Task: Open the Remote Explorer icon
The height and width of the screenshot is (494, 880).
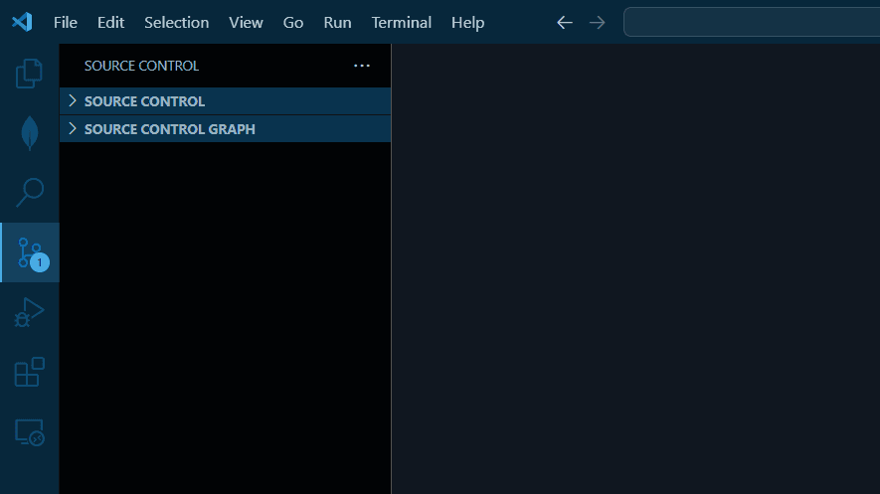Action: pos(29,431)
